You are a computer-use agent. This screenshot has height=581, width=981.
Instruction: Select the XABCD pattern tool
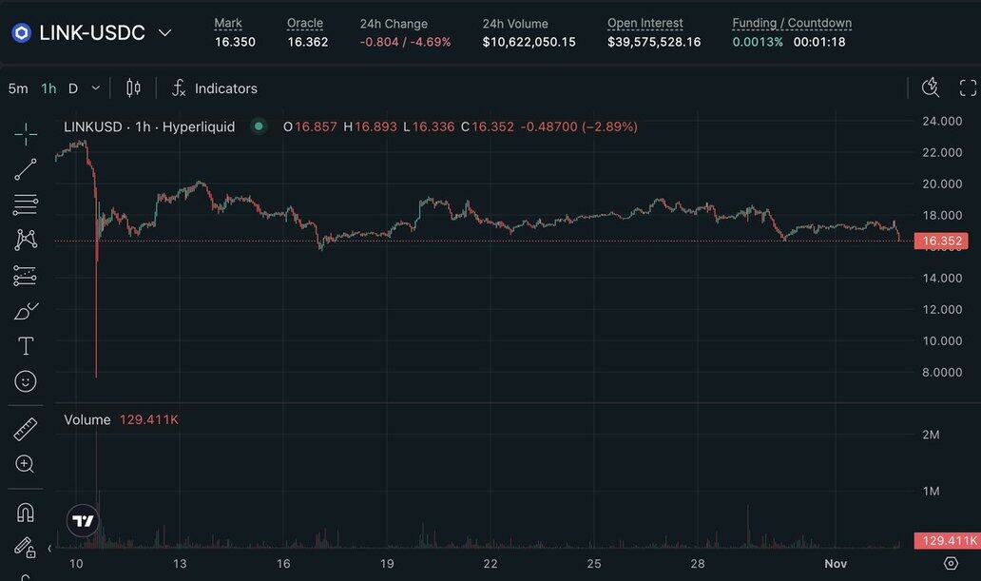(x=26, y=240)
